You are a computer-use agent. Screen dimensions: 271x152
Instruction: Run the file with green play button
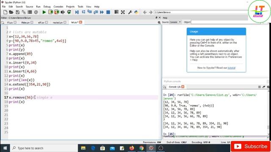coord(44,12)
